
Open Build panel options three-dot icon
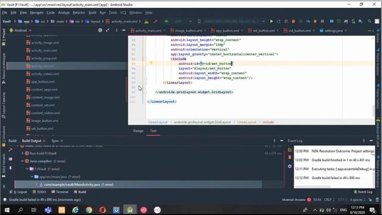[x=275, y=141]
